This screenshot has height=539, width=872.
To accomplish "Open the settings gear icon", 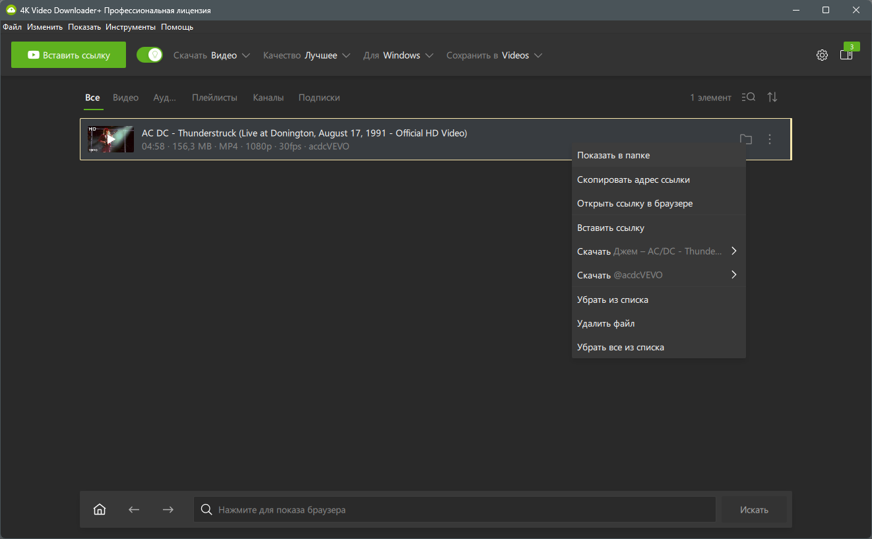I will [x=822, y=55].
